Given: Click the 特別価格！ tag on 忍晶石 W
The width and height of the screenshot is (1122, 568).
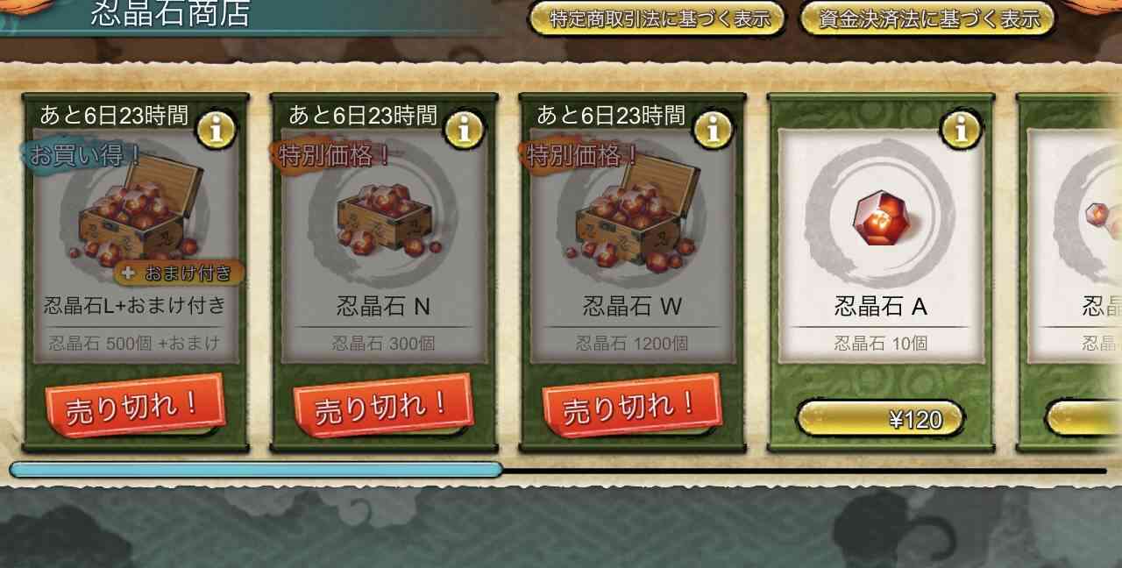Looking at the screenshot, I should coord(581,155).
